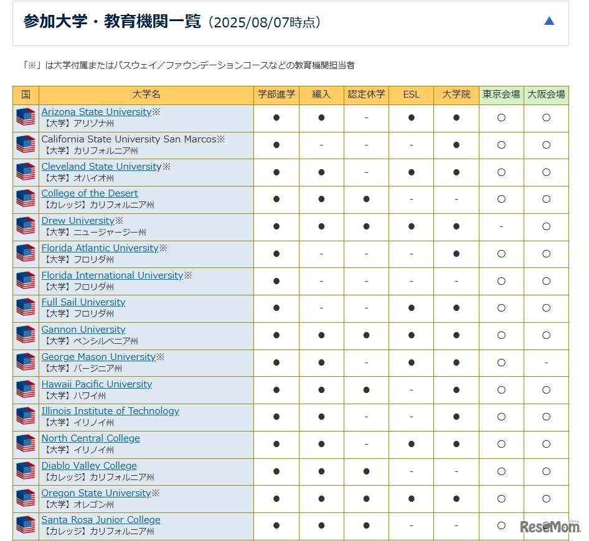Open Diablo Valley College link

point(89,466)
